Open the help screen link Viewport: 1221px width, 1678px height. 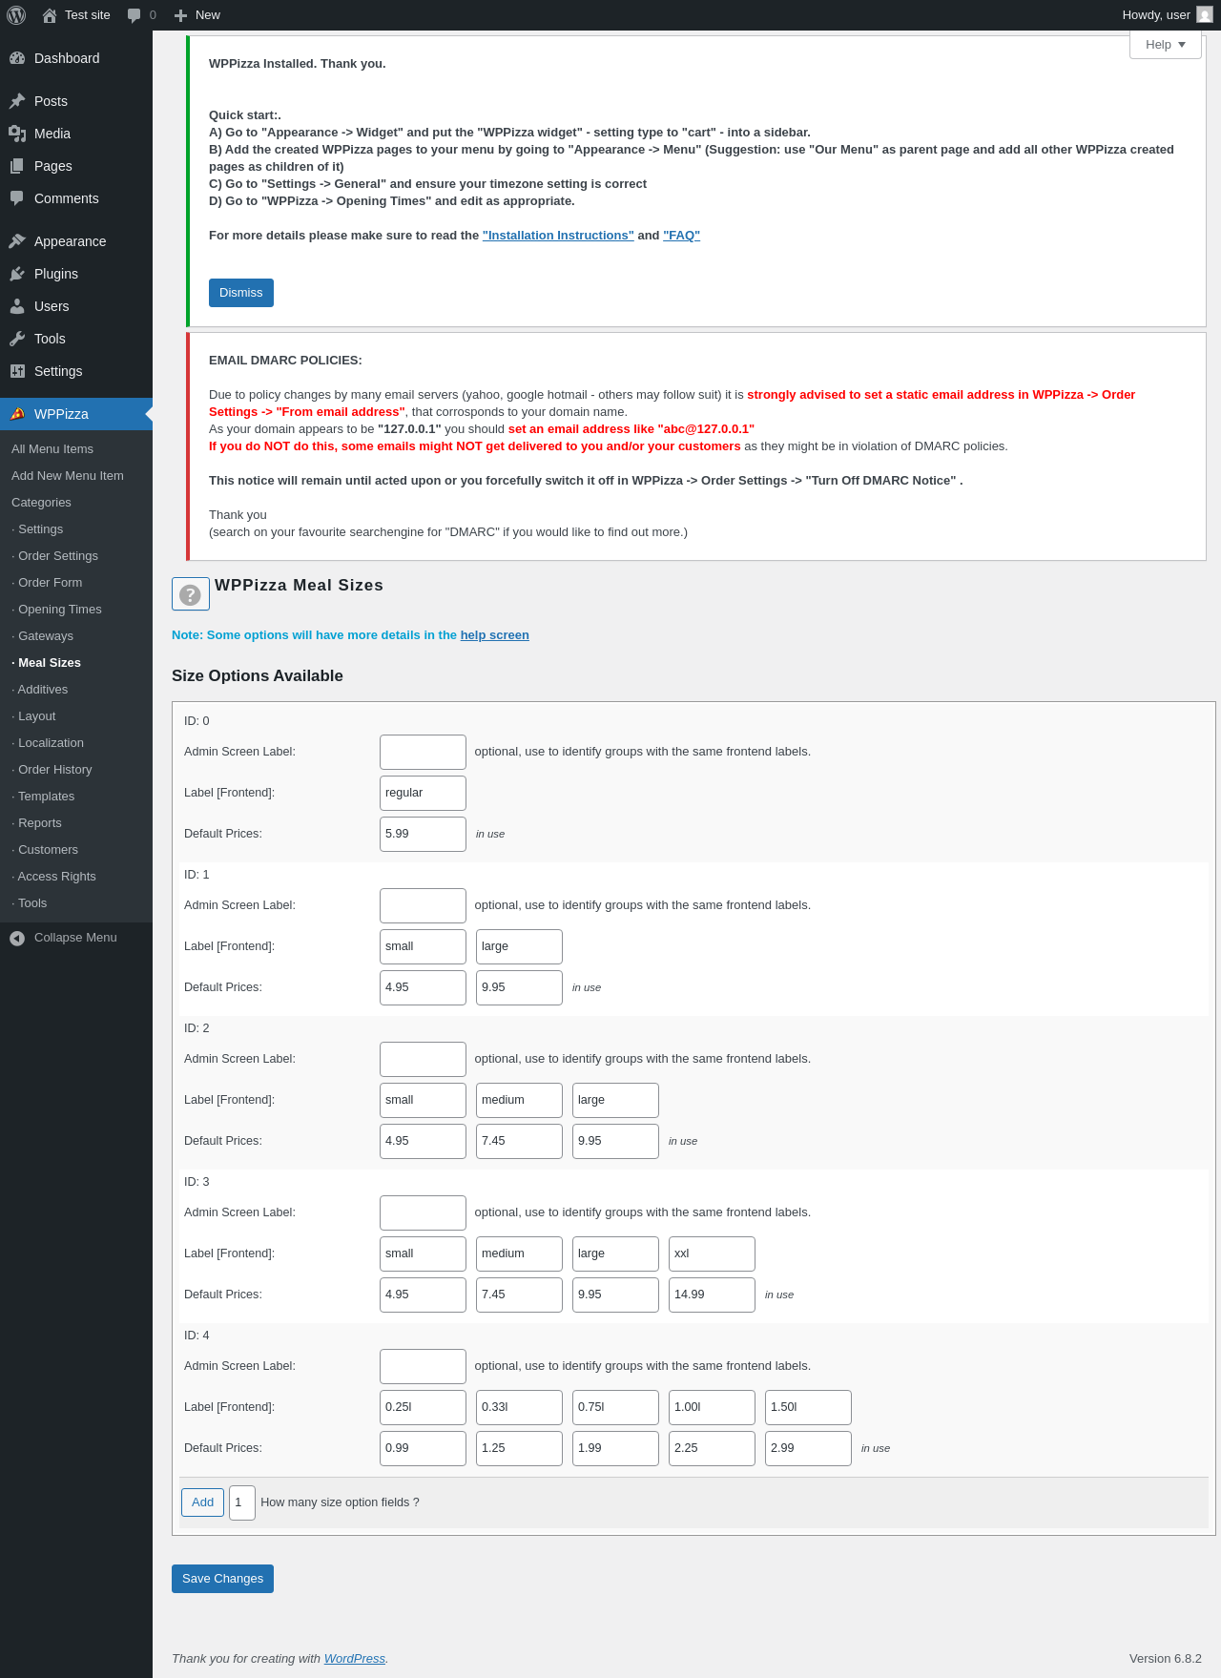494,635
